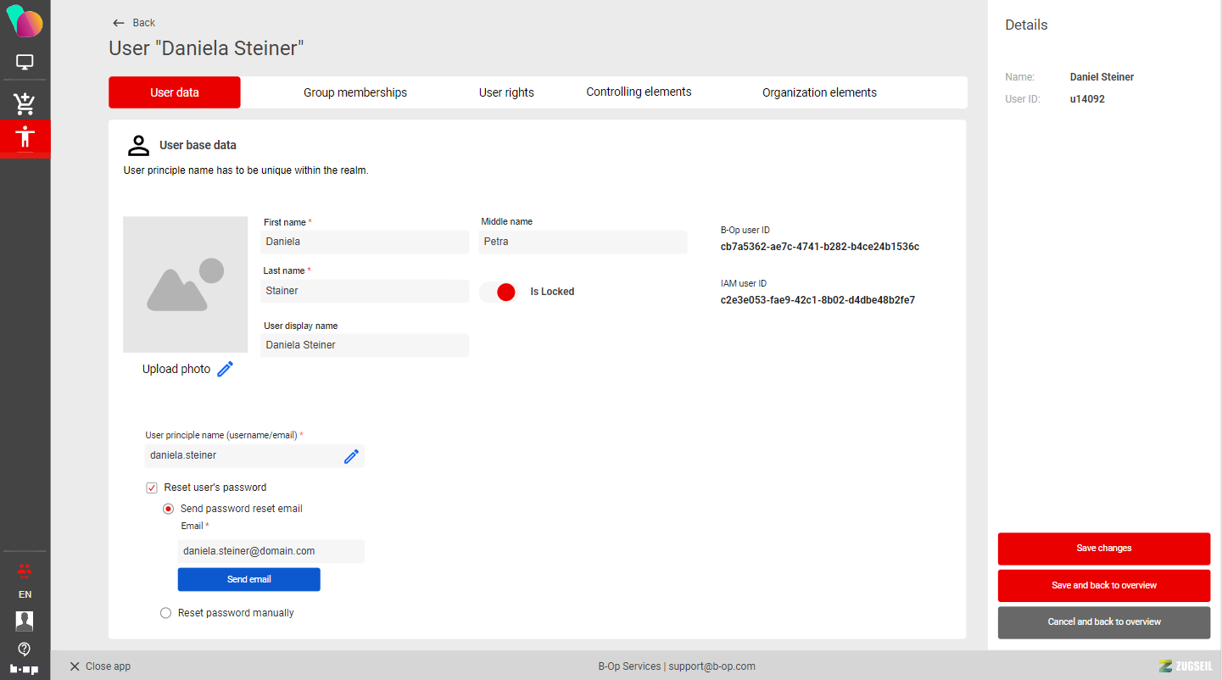Uncheck the Reset user's password checkbox

point(152,488)
